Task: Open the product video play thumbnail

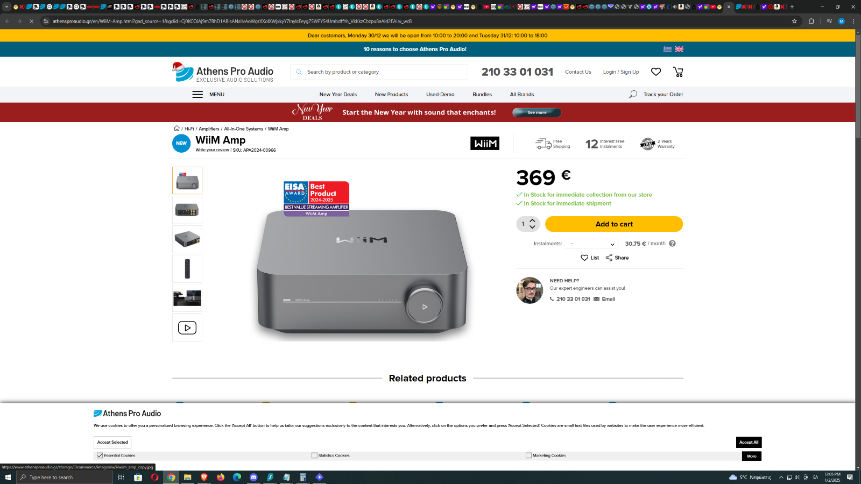Action: pyautogui.click(x=187, y=328)
